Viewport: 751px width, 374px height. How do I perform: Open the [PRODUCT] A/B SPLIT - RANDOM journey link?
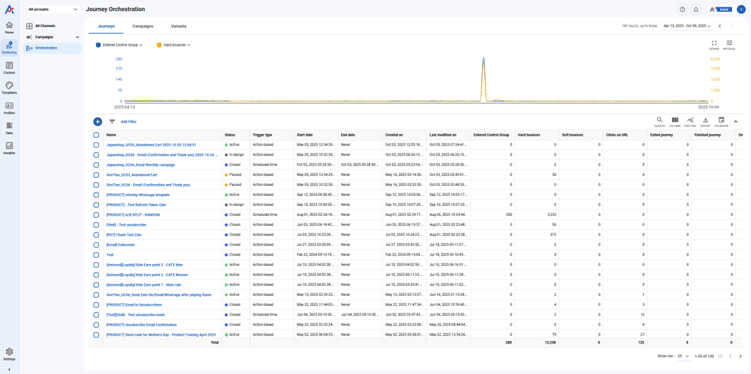133,214
